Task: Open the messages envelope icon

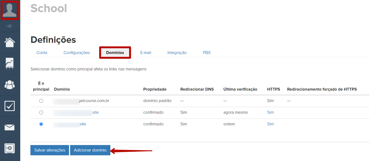Action: [10, 127]
